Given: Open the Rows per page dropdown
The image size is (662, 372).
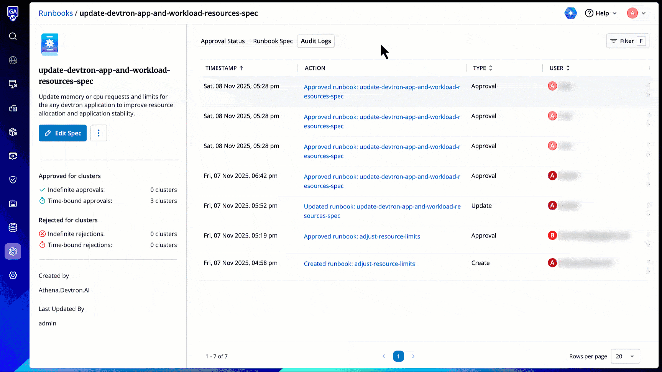Looking at the screenshot, I should 625,356.
